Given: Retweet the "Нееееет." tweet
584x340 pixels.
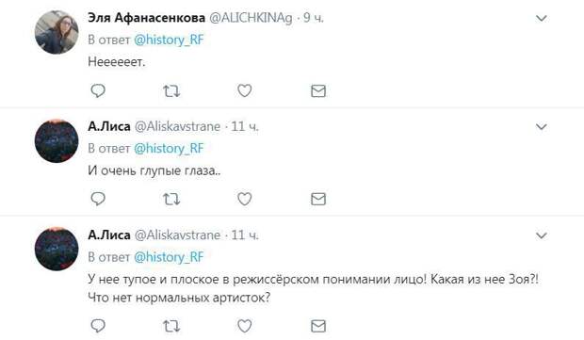Looking at the screenshot, I should click(x=171, y=90).
